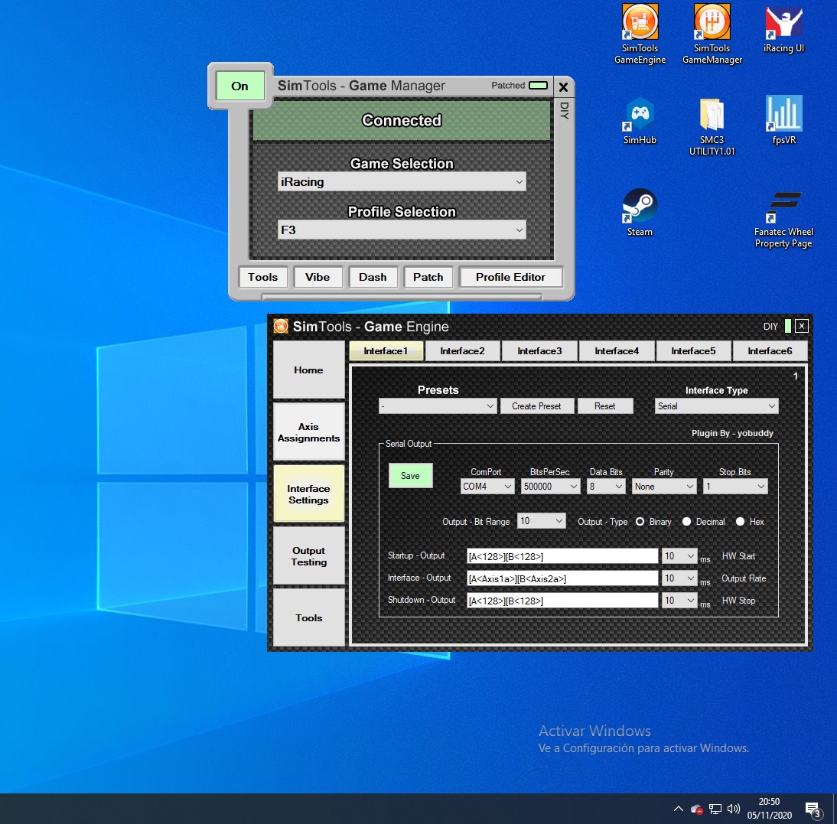The image size is (837, 824).
Task: Launch the fpsVR desktop shortcut
Action: 783,121
